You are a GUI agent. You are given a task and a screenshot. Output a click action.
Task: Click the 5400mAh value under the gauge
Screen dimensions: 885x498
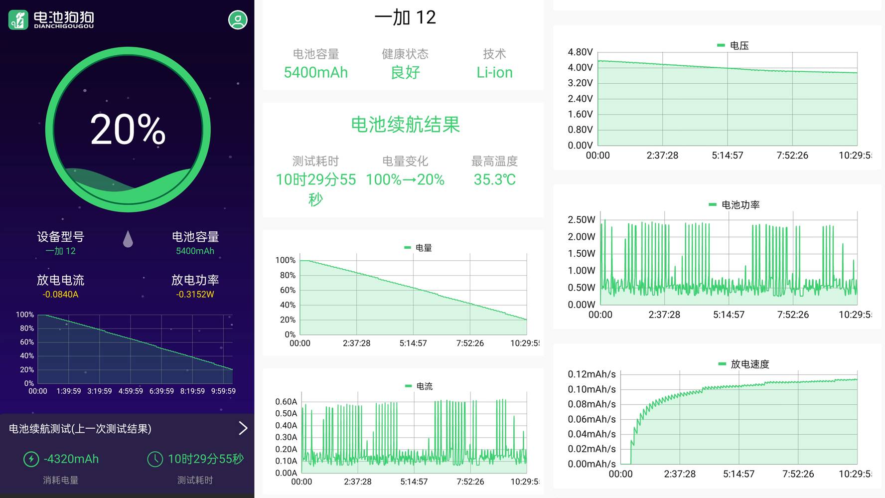coord(195,251)
